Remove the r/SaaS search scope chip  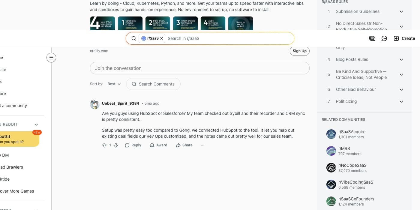pyautogui.click(x=162, y=38)
